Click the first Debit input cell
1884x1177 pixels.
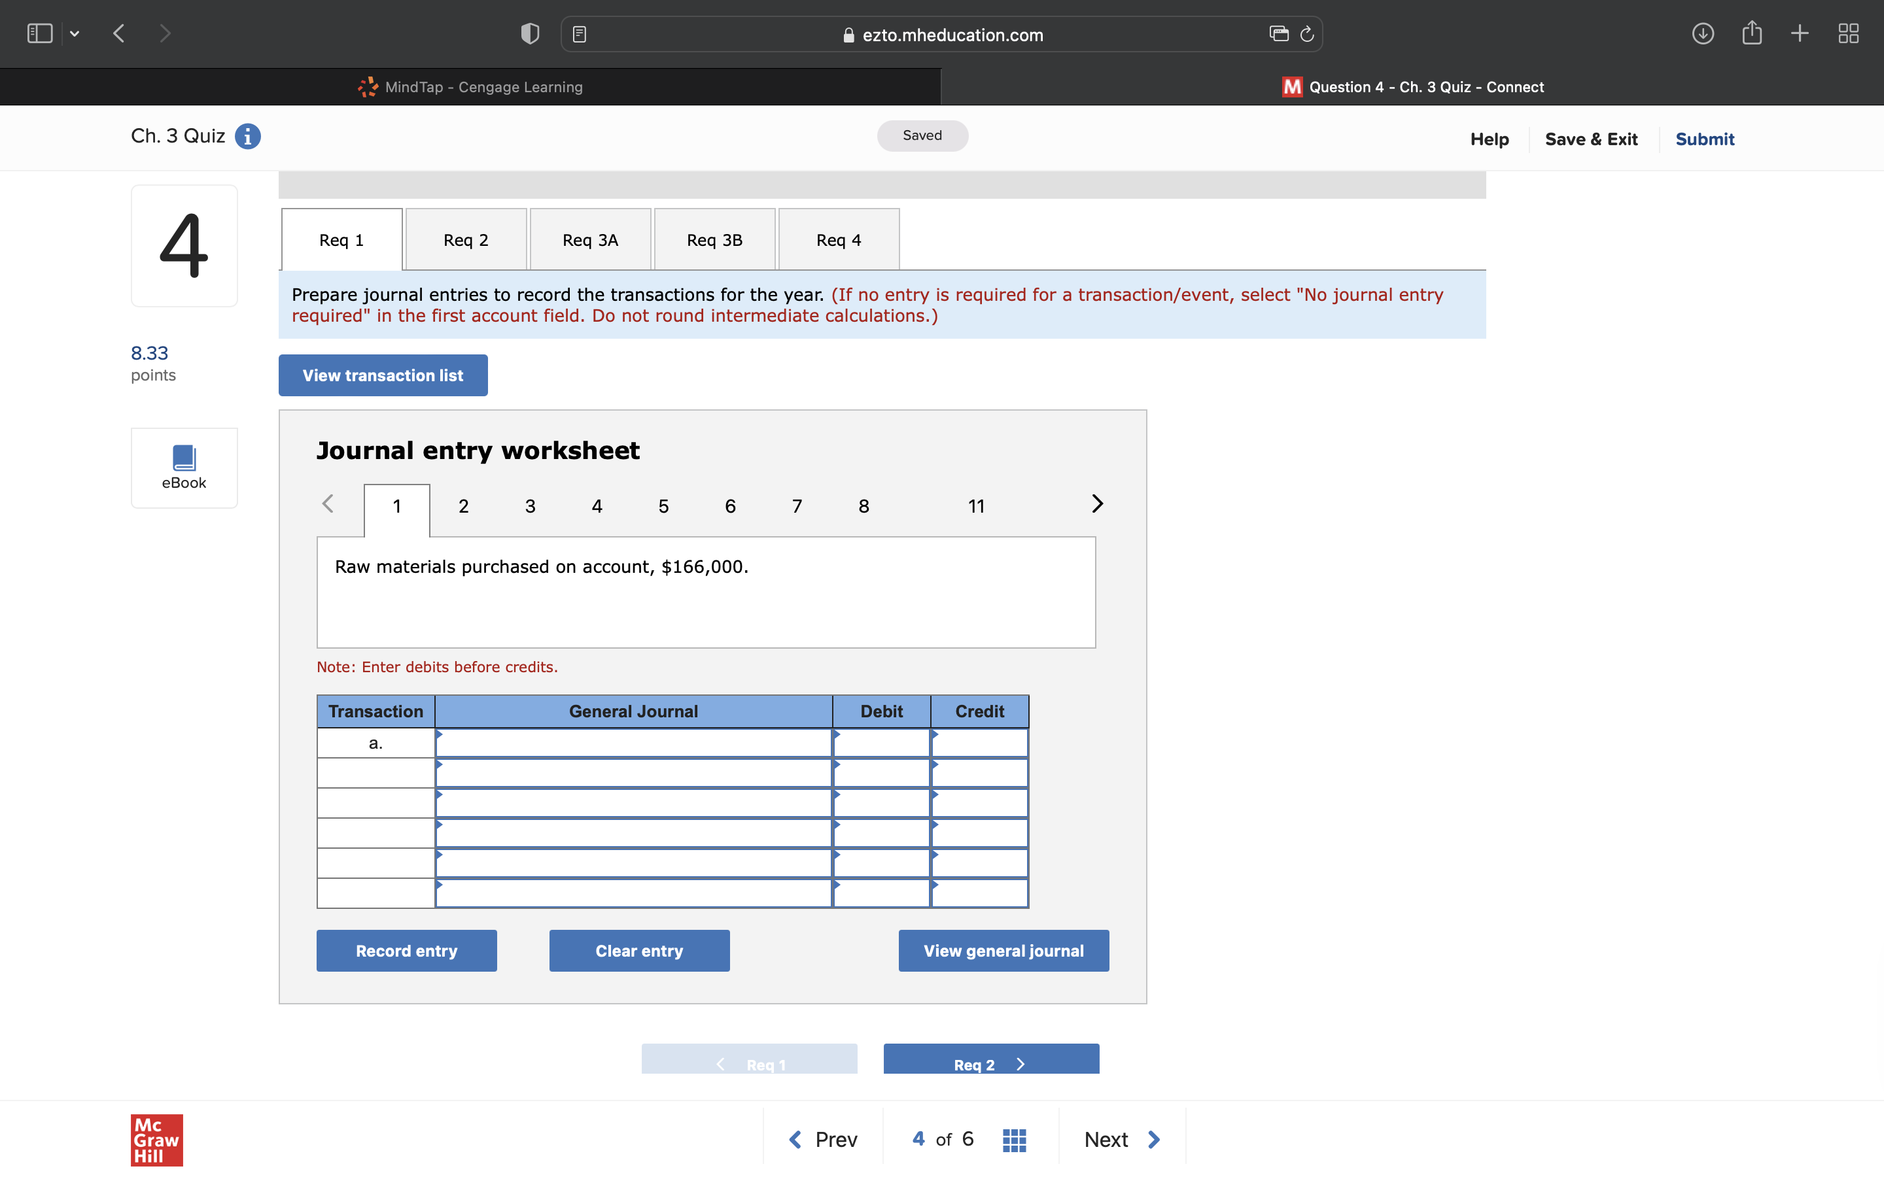point(881,743)
